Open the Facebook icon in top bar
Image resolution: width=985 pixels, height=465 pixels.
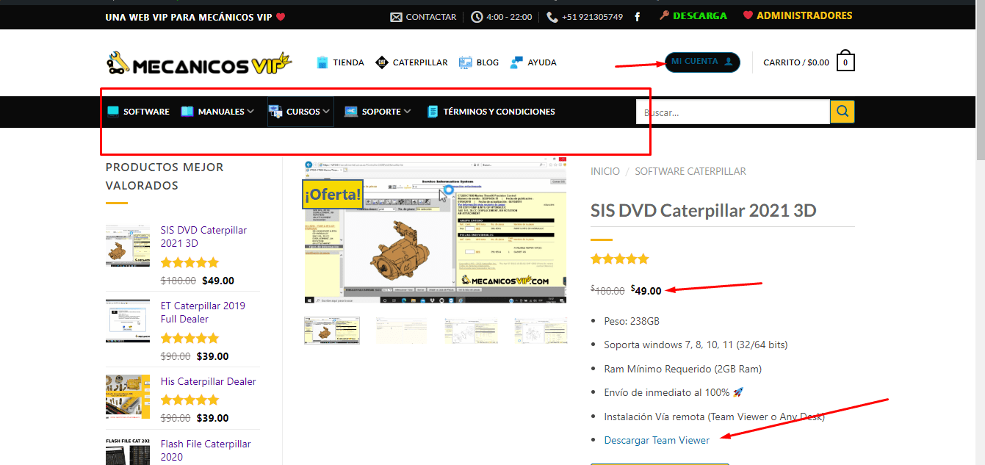coord(637,17)
